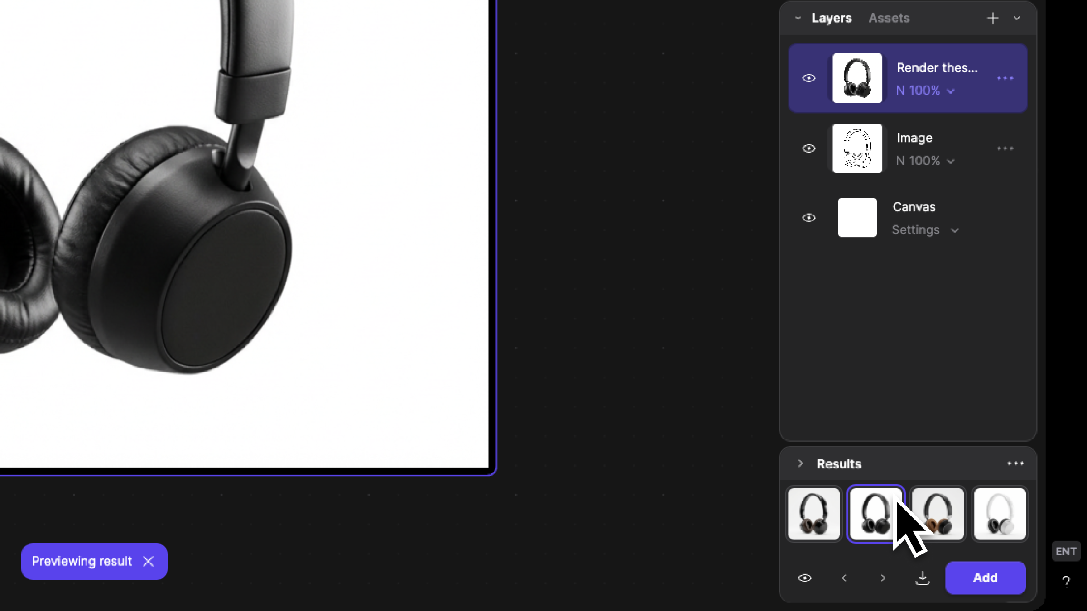Viewport: 1087px width, 611px height.
Task: Hide the Canvas layer
Action: 808,218
